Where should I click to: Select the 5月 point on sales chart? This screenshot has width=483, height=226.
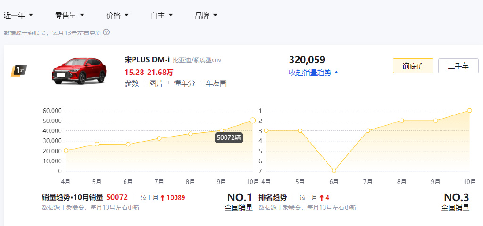click(97, 144)
